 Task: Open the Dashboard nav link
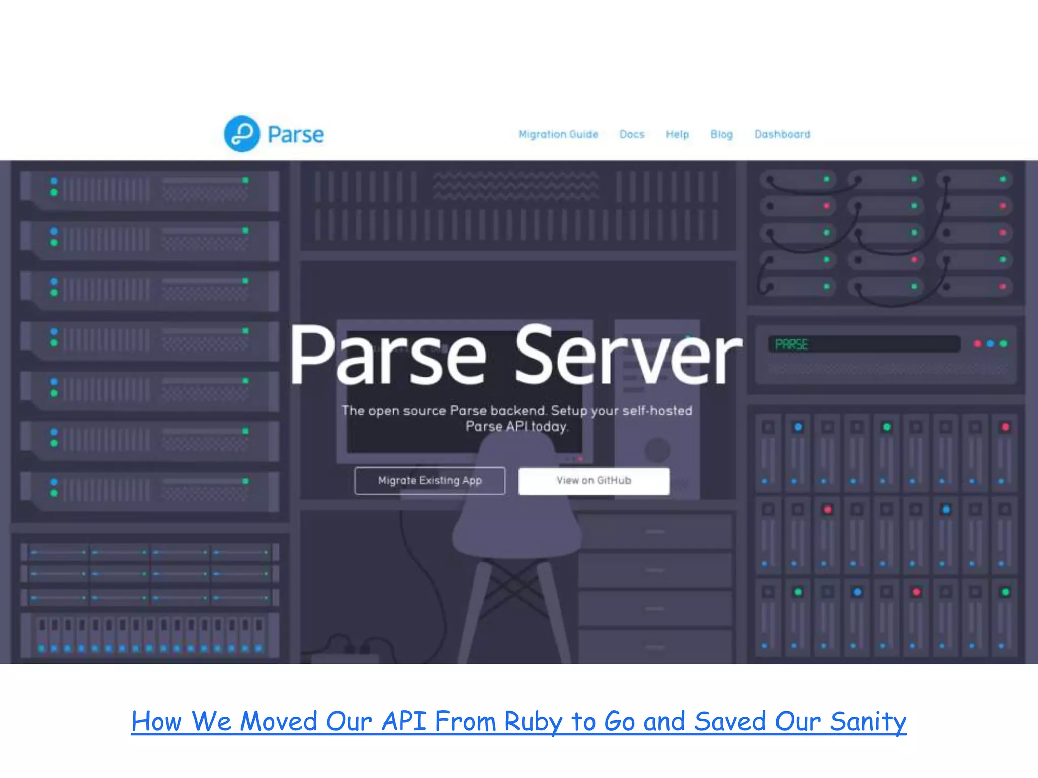click(x=782, y=134)
